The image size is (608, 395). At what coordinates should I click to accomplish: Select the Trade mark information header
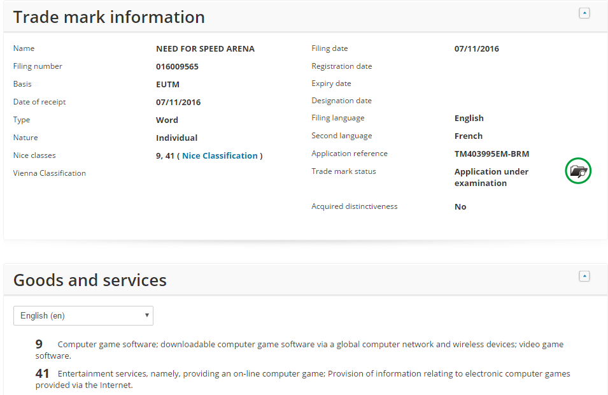tap(108, 17)
